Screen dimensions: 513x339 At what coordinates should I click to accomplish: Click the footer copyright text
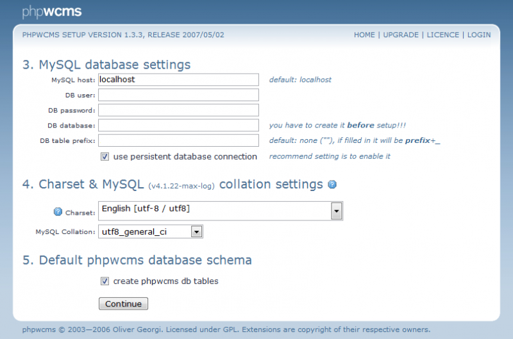coord(226,329)
